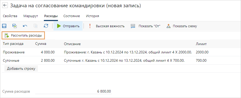The image size is (241, 98).
Task: Switch to the Свойства tab
Action: coord(10,16)
